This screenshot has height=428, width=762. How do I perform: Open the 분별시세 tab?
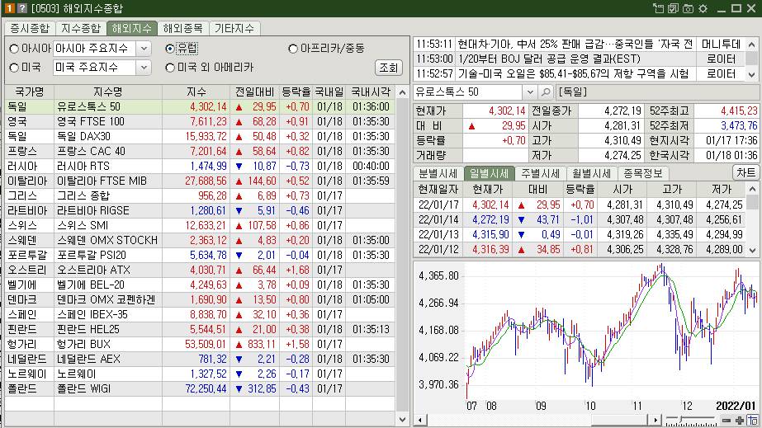(x=438, y=173)
